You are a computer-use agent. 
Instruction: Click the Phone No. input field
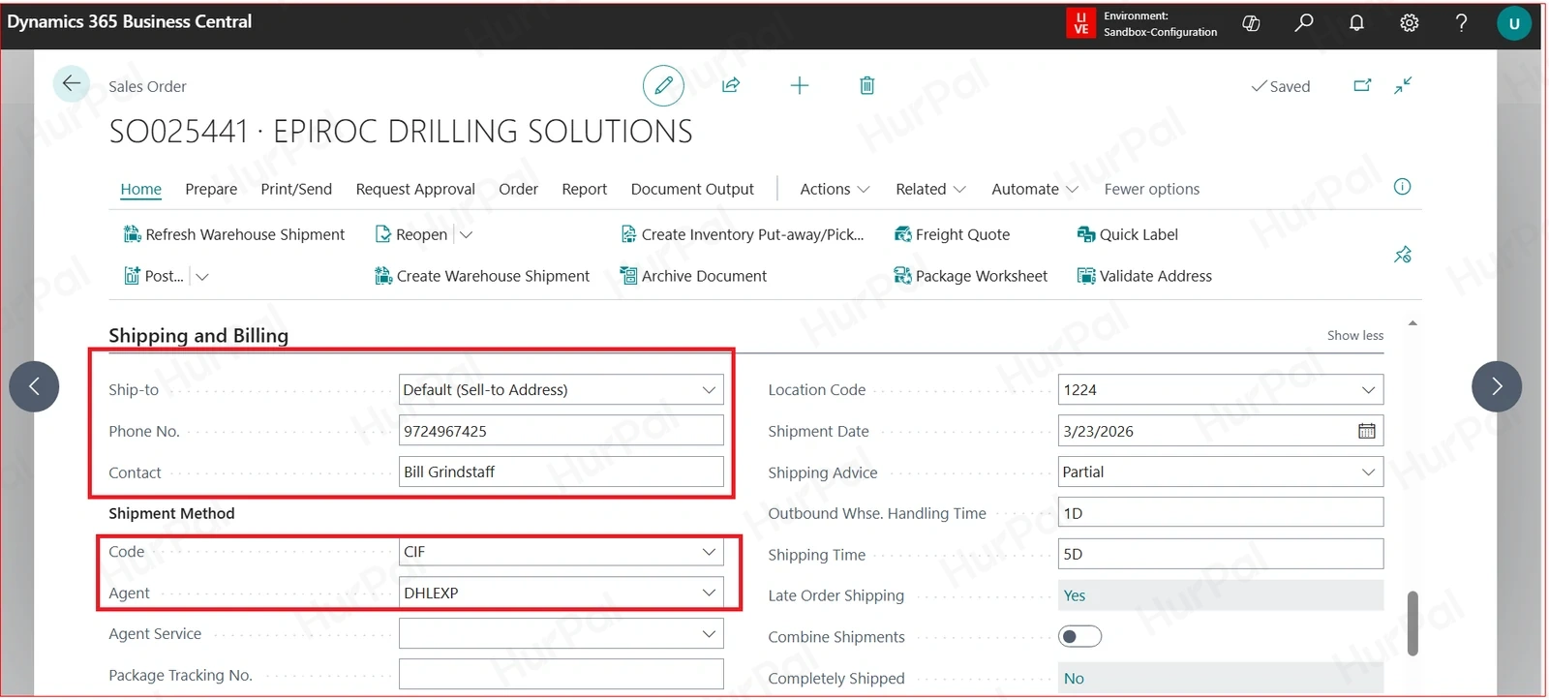pyautogui.click(x=562, y=431)
